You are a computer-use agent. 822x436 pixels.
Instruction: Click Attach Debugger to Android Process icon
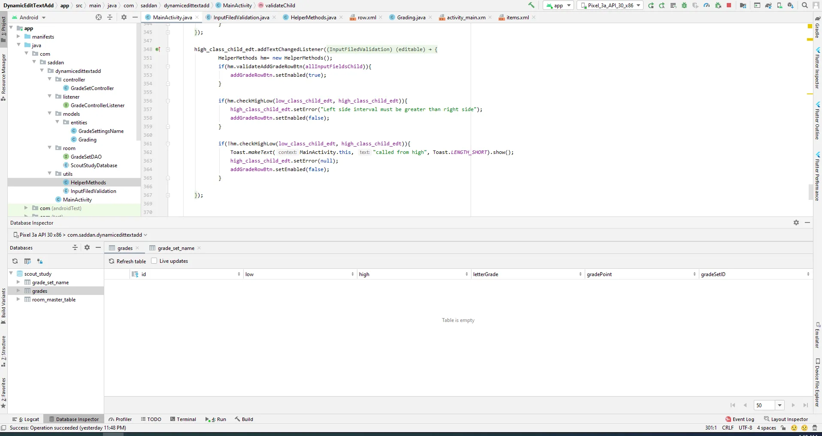tap(718, 5)
